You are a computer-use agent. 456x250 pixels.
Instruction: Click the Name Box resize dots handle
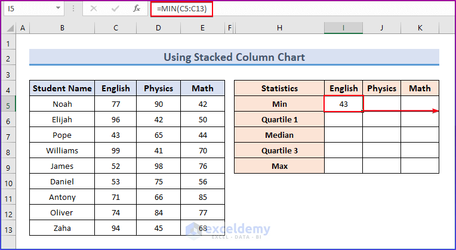(x=73, y=9)
